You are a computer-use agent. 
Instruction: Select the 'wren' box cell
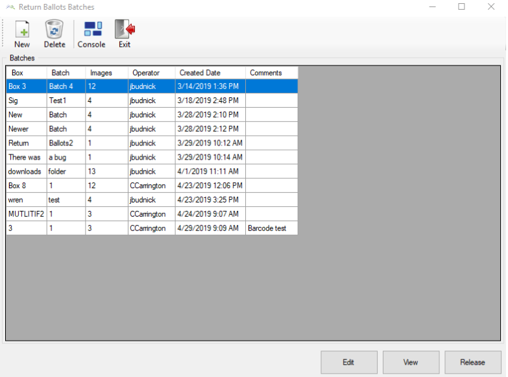(27, 200)
